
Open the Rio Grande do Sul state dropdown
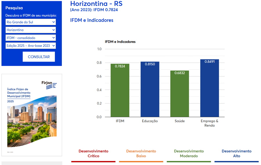coord(30,22)
